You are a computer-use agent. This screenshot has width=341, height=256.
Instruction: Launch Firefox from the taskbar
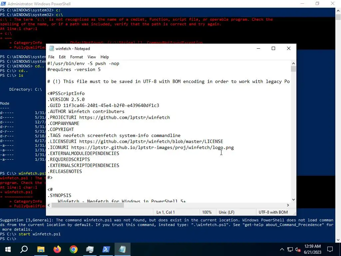tap(57, 249)
